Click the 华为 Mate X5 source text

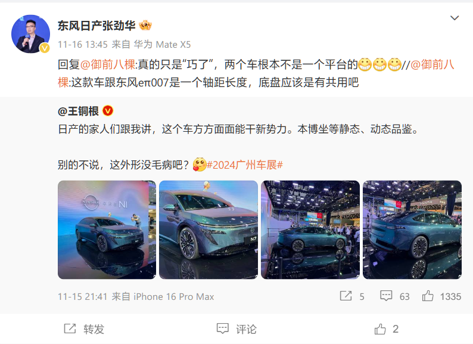click(162, 45)
